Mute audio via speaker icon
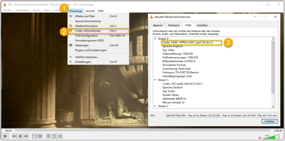The height and width of the screenshot is (141, 285). (x=260, y=137)
